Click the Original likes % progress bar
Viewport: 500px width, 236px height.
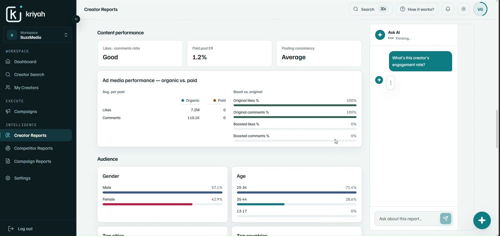point(295,105)
